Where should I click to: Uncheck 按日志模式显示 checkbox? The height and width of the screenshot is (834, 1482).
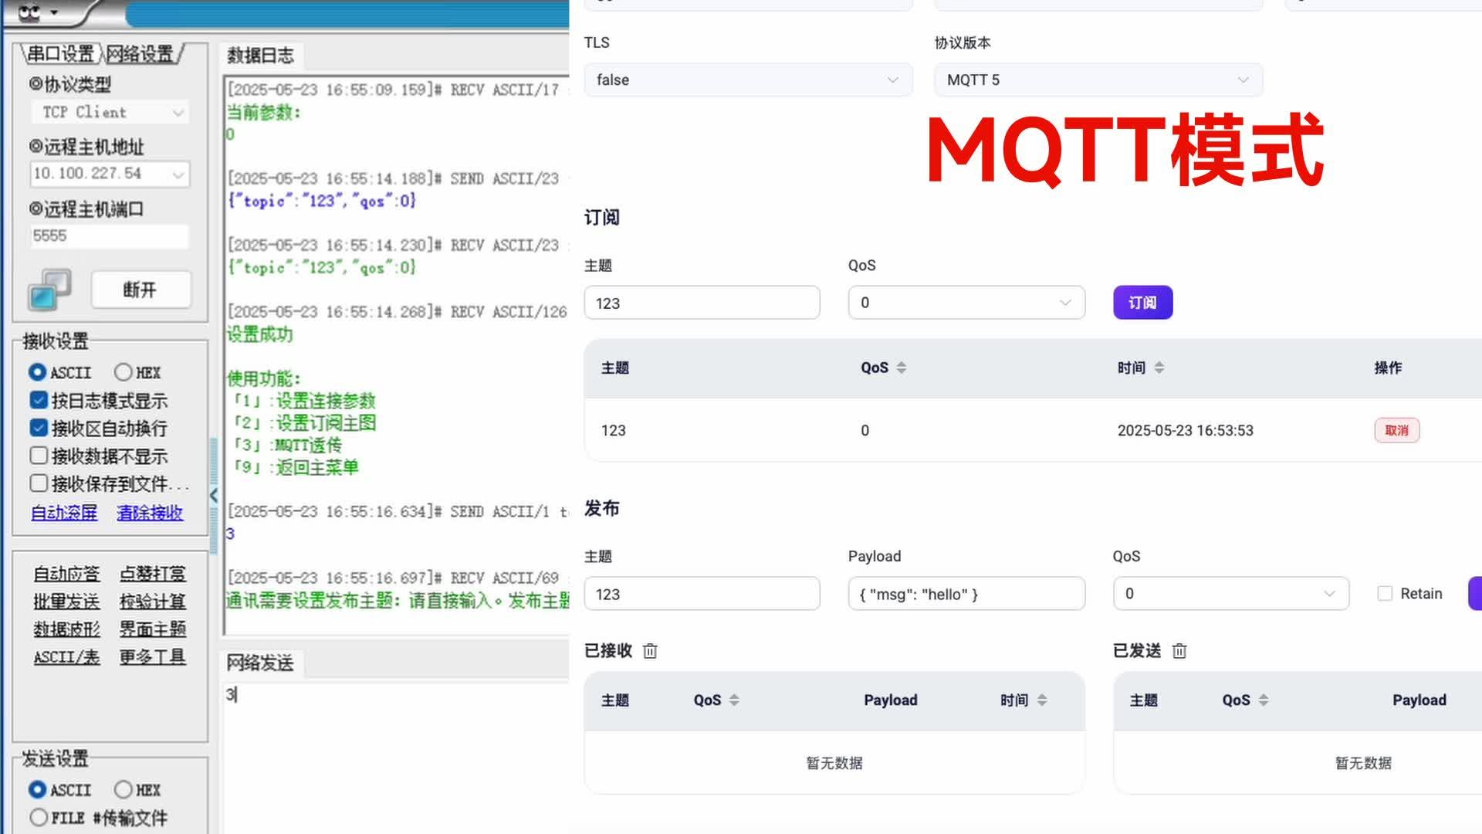point(37,399)
